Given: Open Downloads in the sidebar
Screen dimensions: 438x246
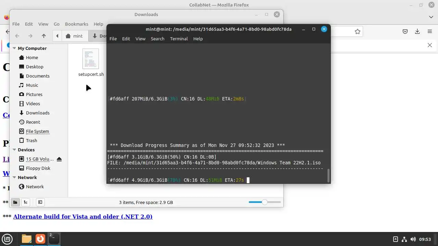Looking at the screenshot, I should point(38,113).
